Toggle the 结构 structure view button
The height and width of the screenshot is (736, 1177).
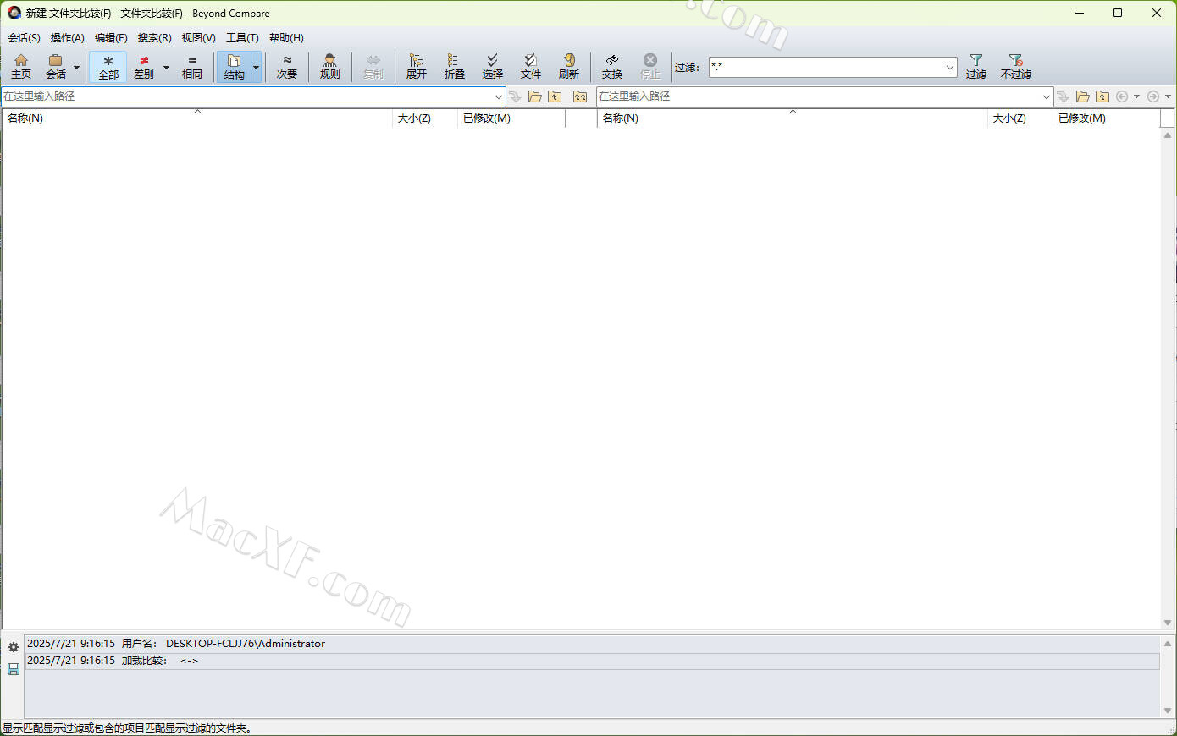(x=235, y=66)
